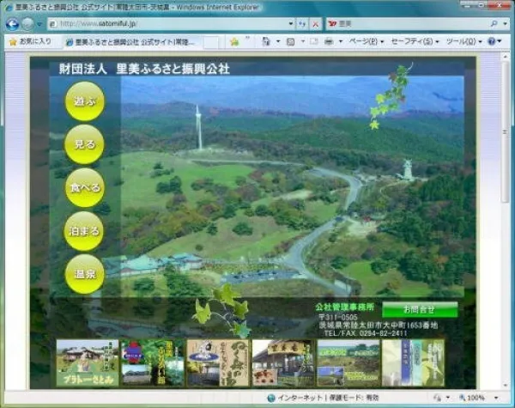Viewport: 515px width, 408px height.
Task: Open the 100% zoom level dropdown
Action: (481, 399)
